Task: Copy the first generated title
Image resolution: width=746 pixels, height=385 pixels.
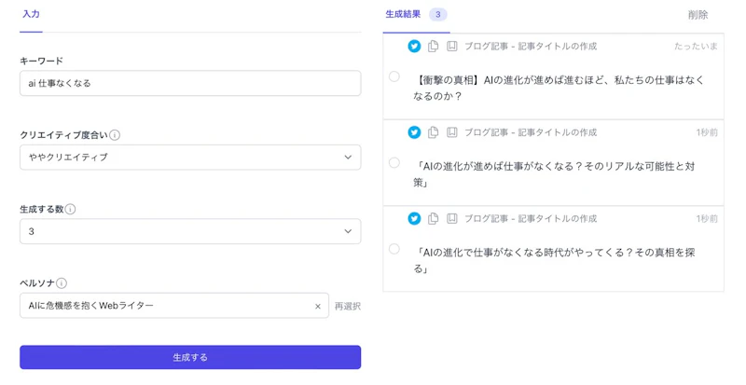Action: pos(434,46)
